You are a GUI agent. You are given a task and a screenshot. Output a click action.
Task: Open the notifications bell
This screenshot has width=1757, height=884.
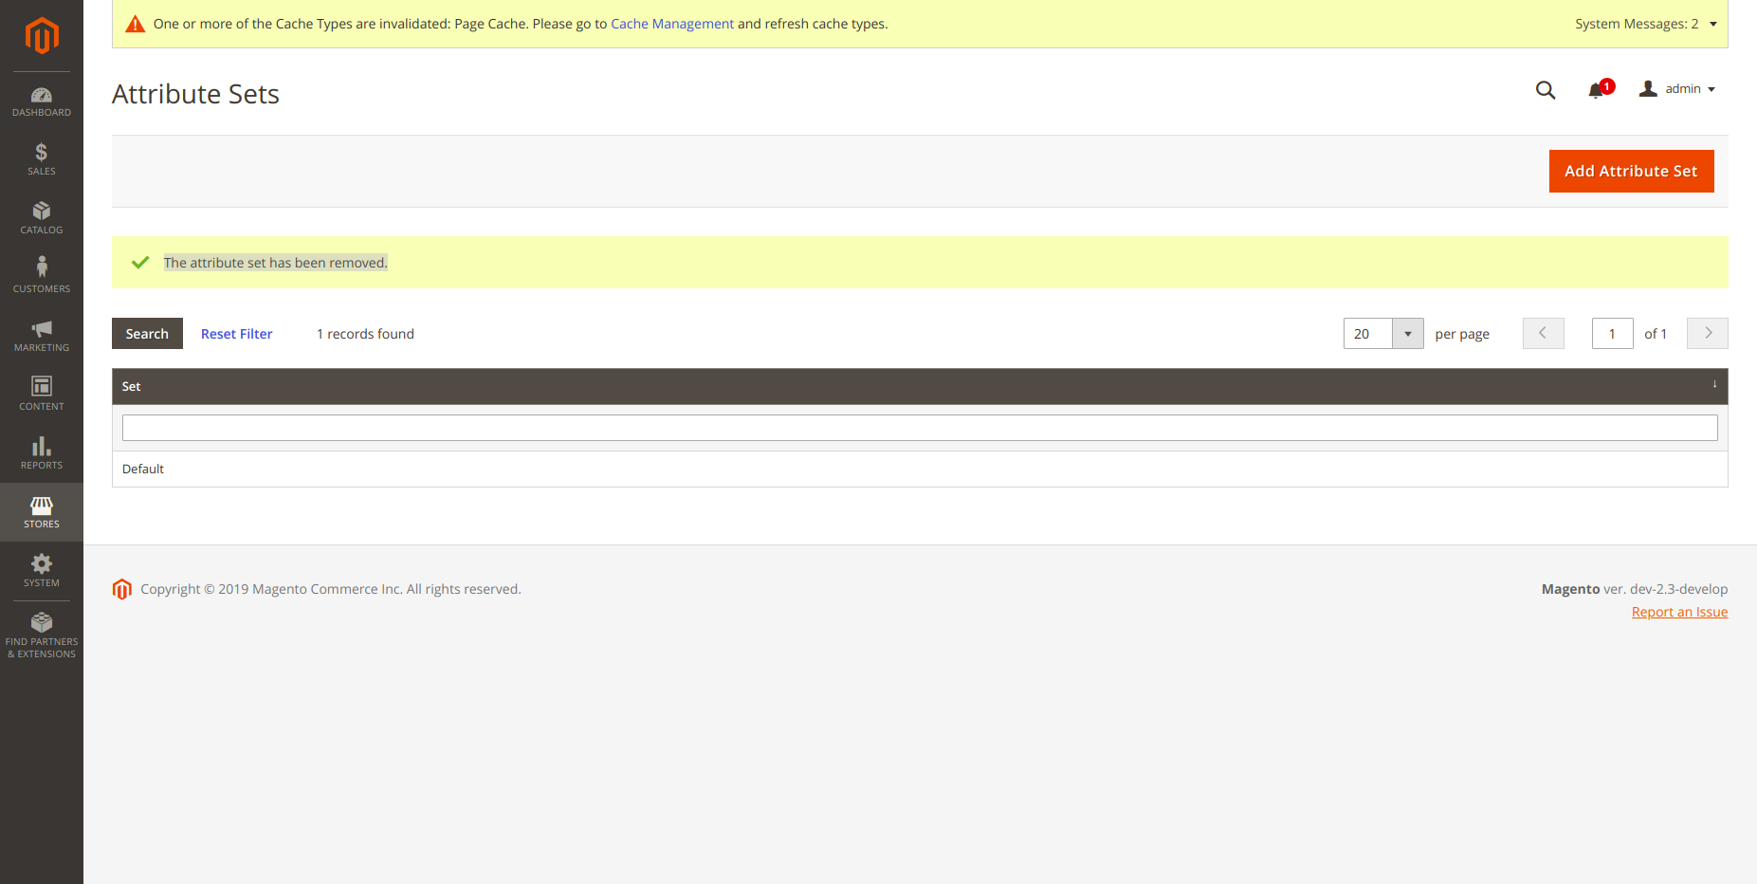(x=1596, y=89)
